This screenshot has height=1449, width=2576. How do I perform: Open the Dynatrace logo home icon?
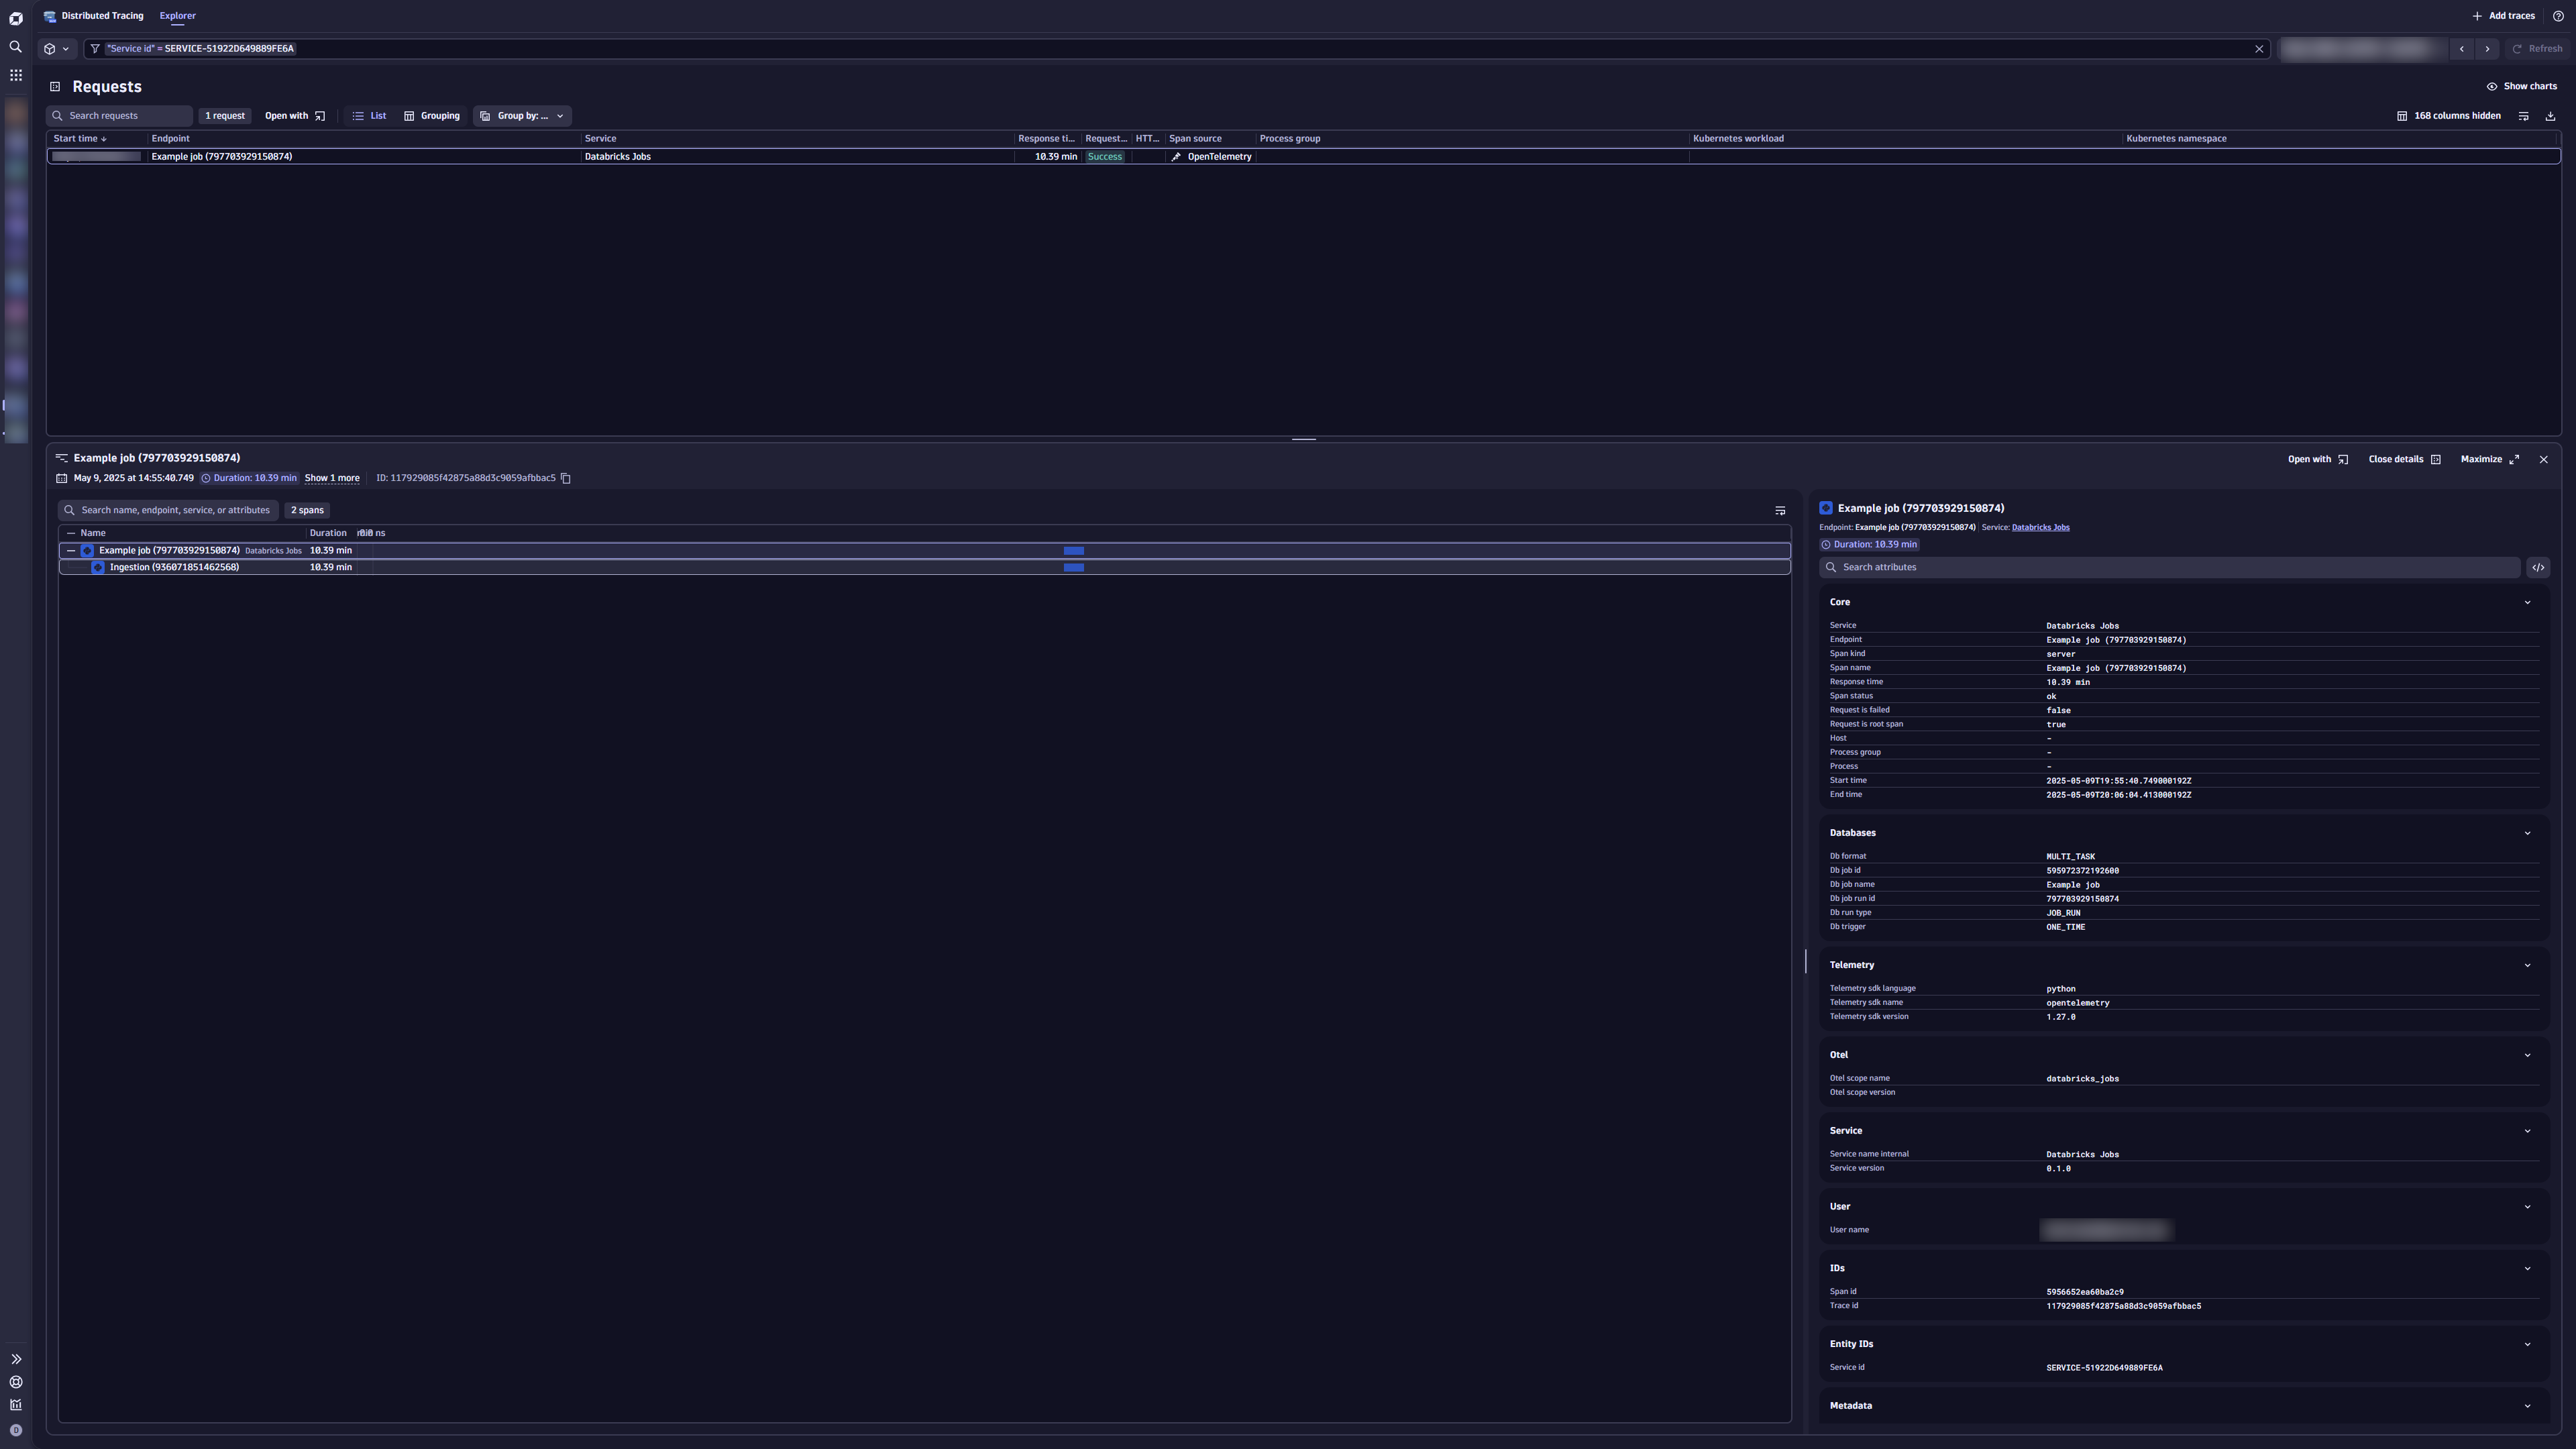click(x=16, y=18)
